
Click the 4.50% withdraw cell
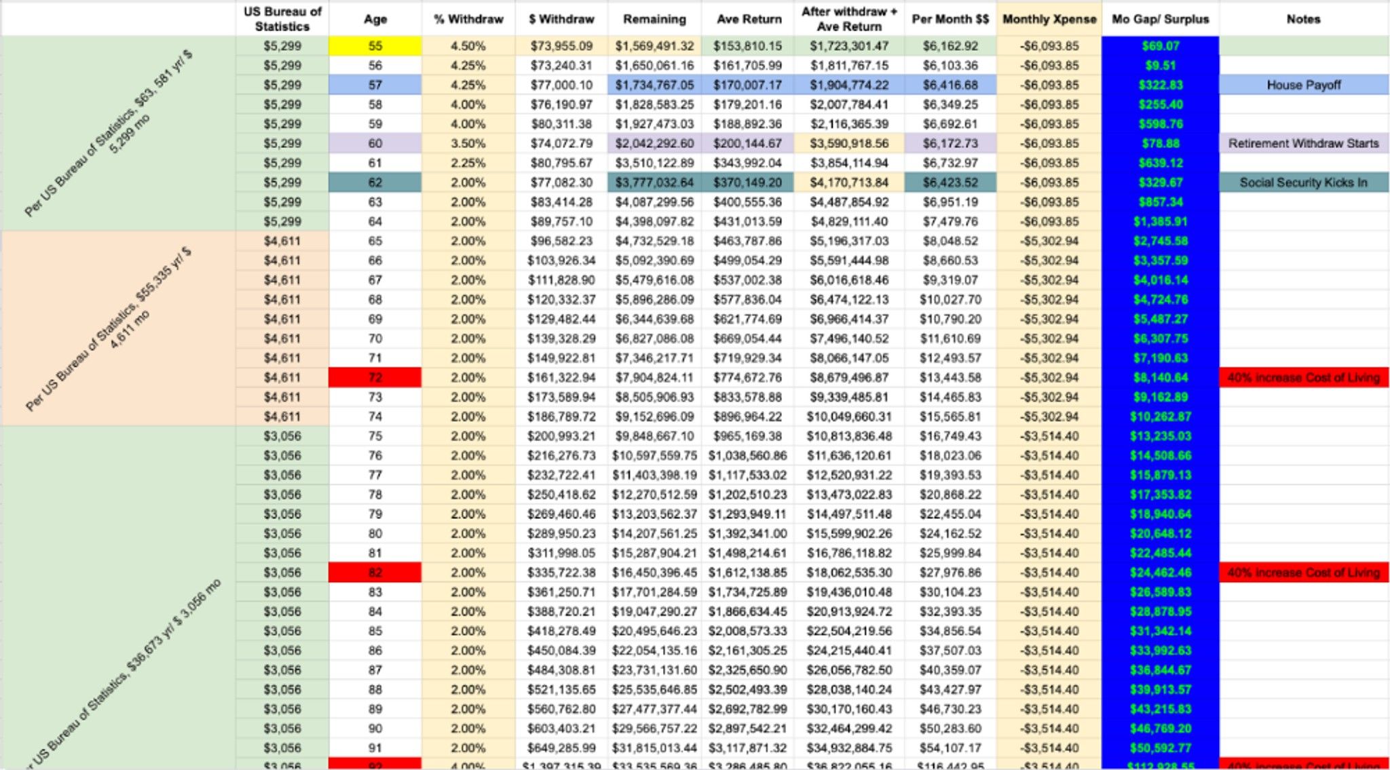(x=468, y=46)
